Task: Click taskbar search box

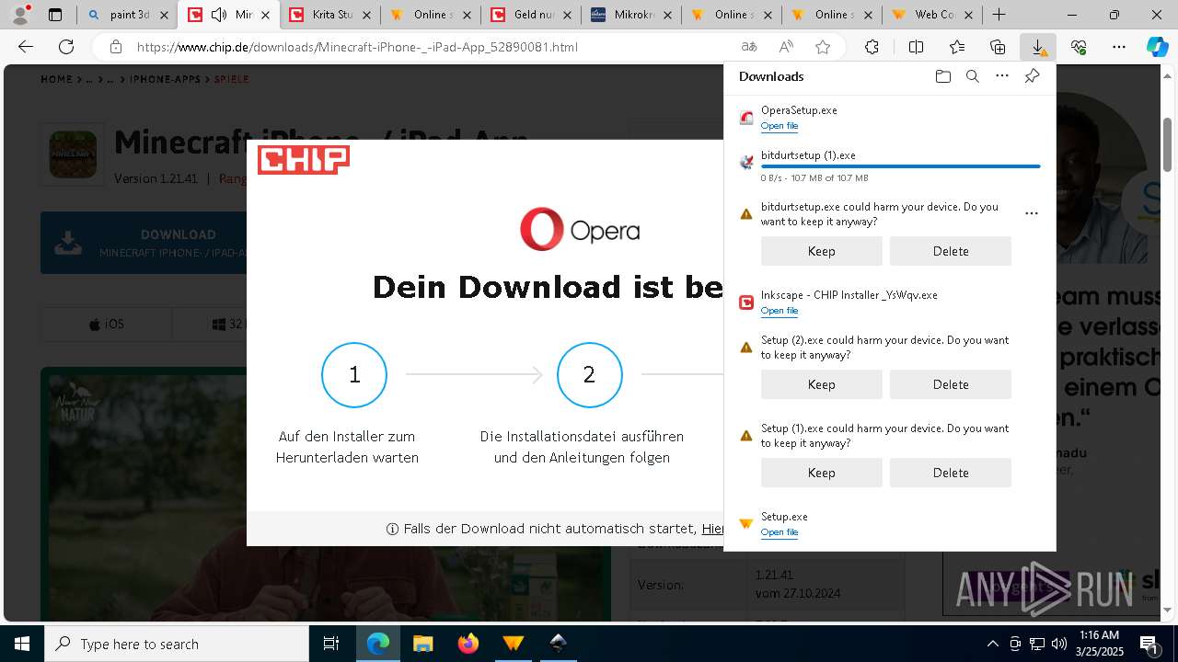Action: coord(177,644)
